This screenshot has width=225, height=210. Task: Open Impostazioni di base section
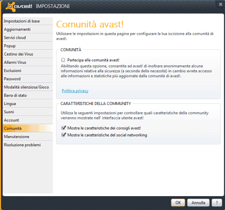point(28,21)
